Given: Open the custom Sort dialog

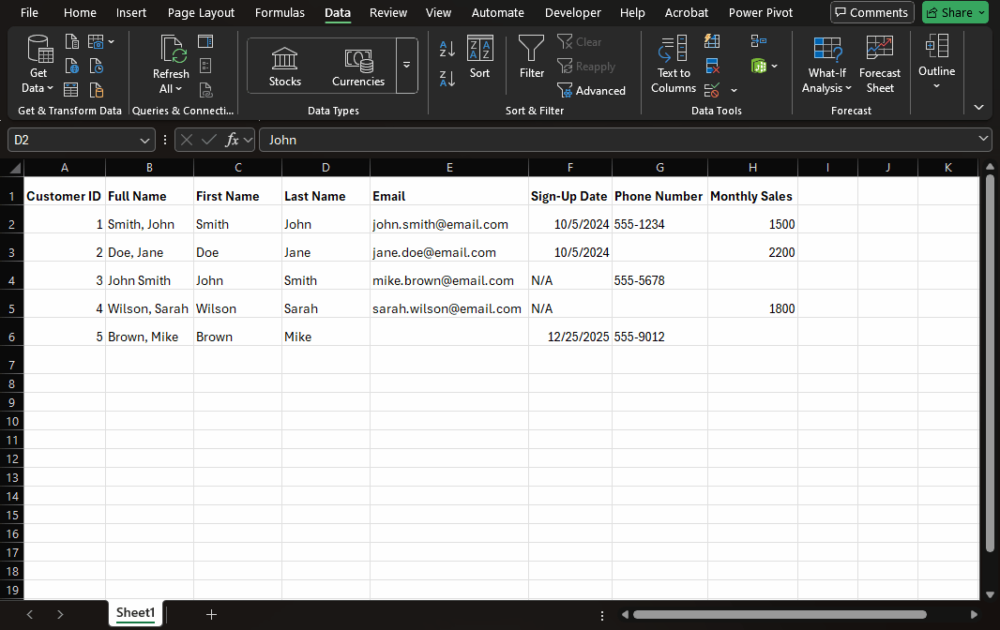Looking at the screenshot, I should click(479, 57).
